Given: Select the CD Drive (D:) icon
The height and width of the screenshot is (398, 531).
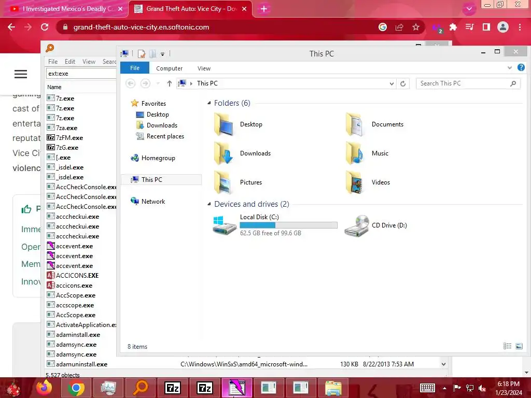Looking at the screenshot, I should coord(357,225).
